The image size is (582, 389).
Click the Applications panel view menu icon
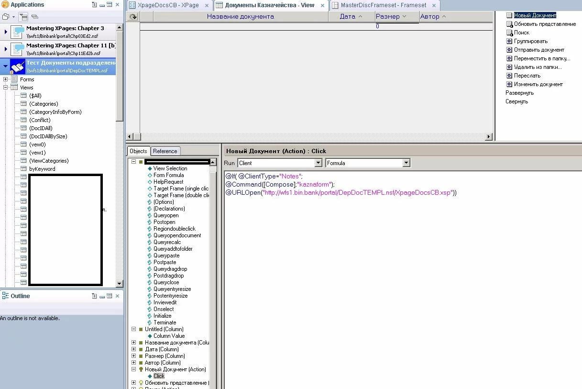tap(94, 5)
